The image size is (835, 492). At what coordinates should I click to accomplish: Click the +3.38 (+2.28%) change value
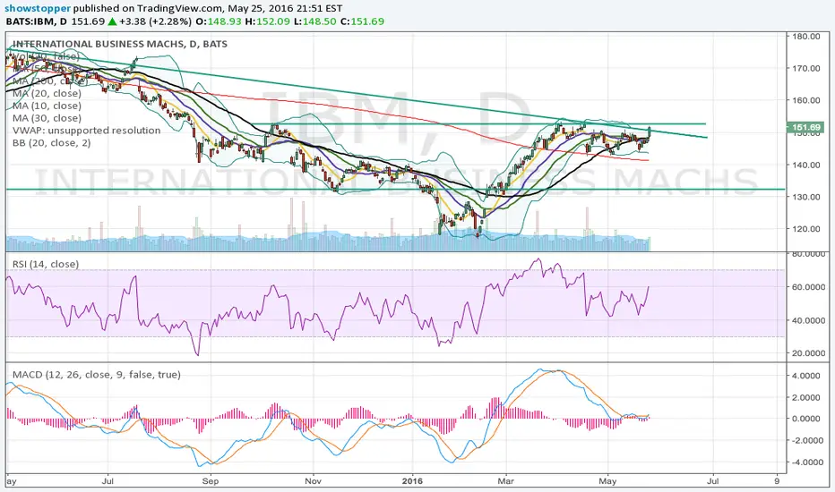pos(155,21)
